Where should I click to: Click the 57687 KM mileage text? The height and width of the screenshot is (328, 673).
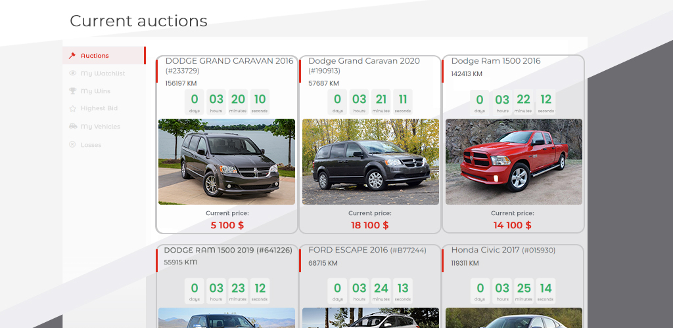click(323, 83)
